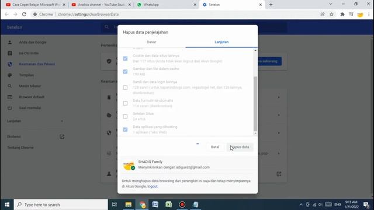The image size is (374, 210).
Task: Open the media controls icon in toolbar
Action: (351, 14)
